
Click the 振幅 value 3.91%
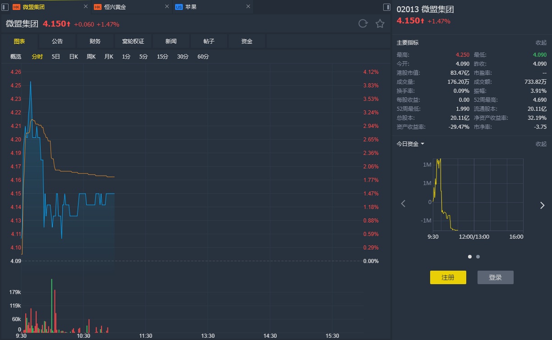pos(539,91)
